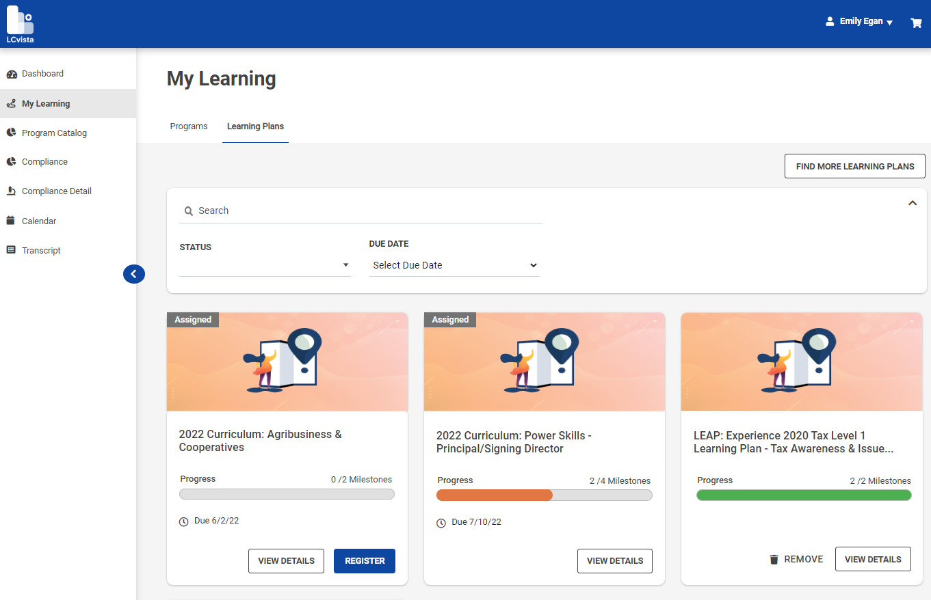Open the Dashboard sidebar icon
Image resolution: width=931 pixels, height=600 pixels.
[10, 73]
